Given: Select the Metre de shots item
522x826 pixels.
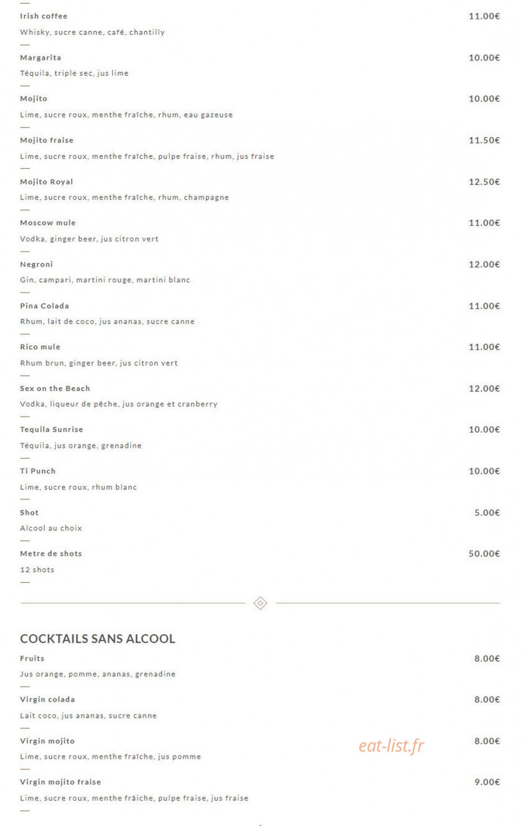Looking at the screenshot, I should [51, 553].
